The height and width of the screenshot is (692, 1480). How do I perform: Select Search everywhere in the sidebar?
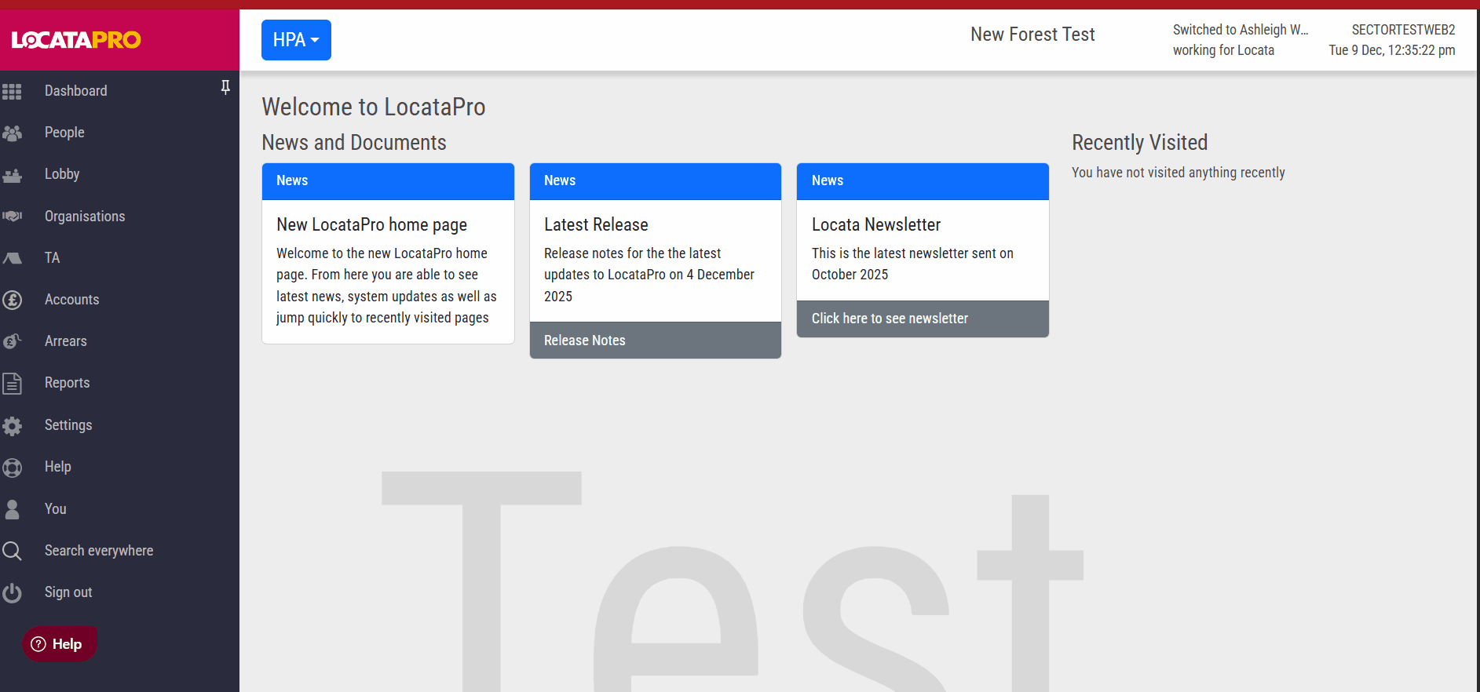click(x=99, y=551)
